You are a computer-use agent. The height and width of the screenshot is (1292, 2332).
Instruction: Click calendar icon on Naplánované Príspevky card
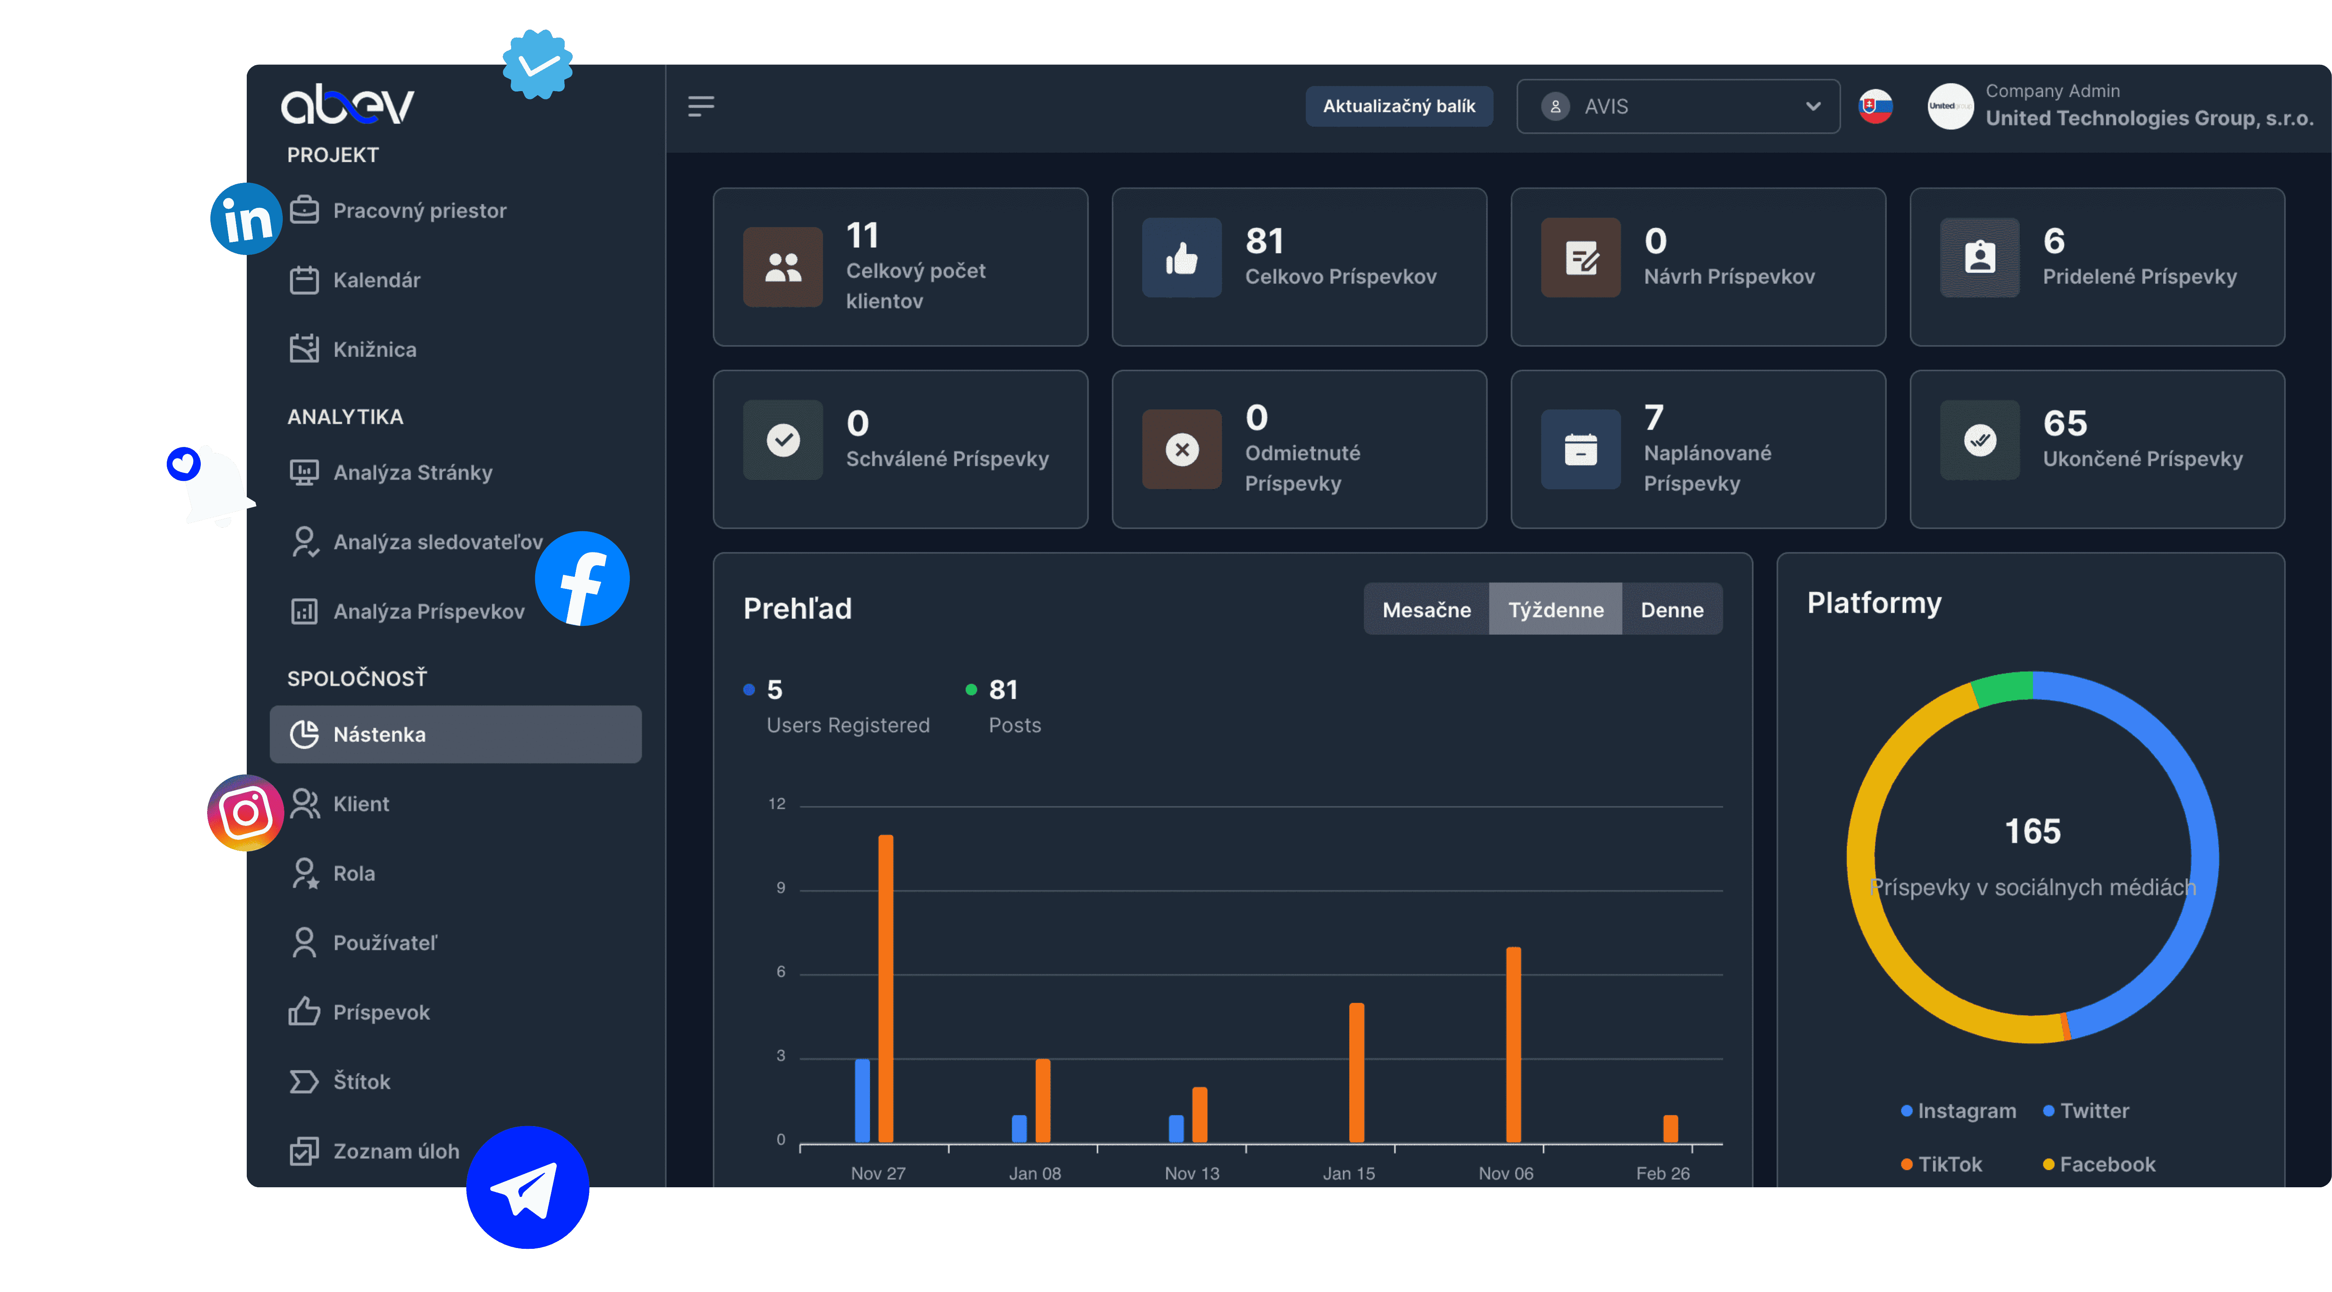pyautogui.click(x=1581, y=450)
